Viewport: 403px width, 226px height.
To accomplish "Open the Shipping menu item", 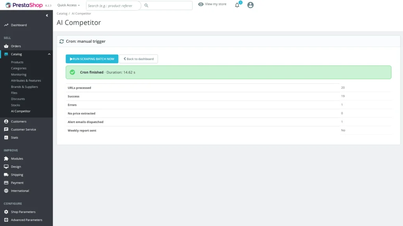I will (x=17, y=175).
